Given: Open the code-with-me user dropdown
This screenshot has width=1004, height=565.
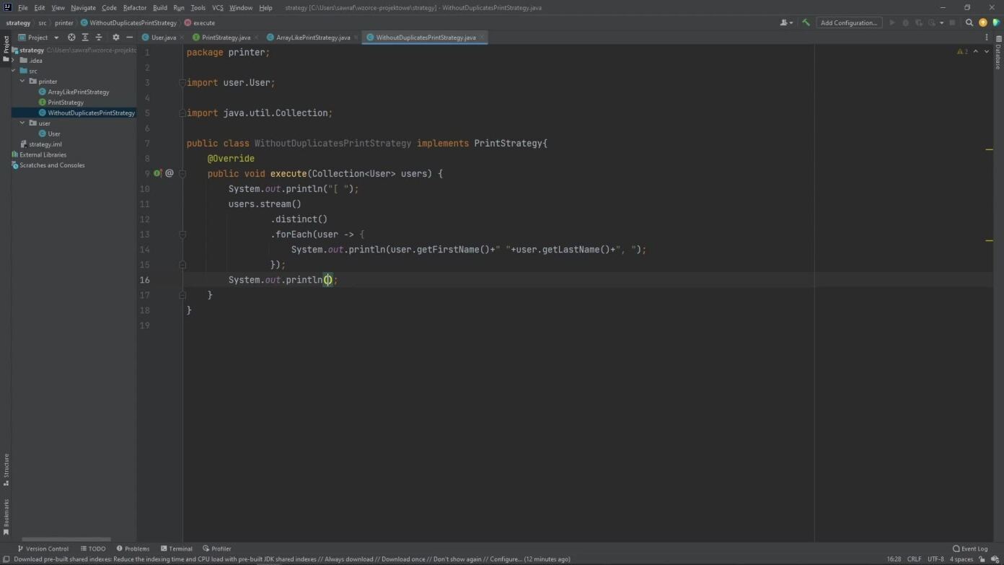Looking at the screenshot, I should click(786, 22).
